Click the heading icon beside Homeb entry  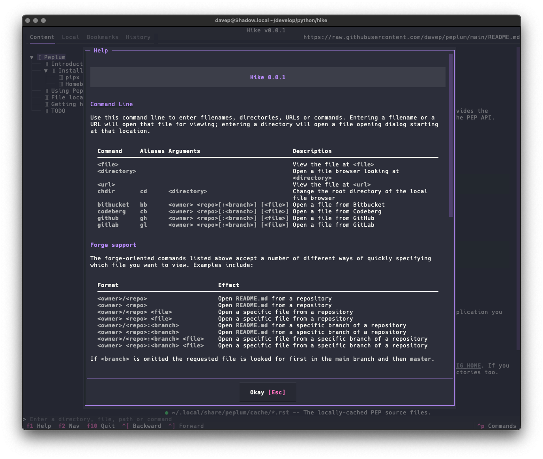pyautogui.click(x=61, y=84)
